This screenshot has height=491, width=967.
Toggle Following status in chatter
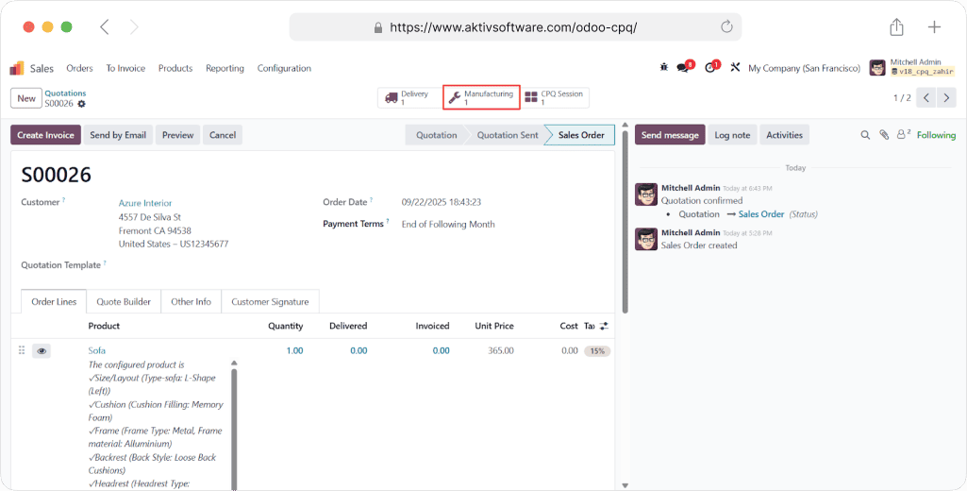pyautogui.click(x=936, y=135)
